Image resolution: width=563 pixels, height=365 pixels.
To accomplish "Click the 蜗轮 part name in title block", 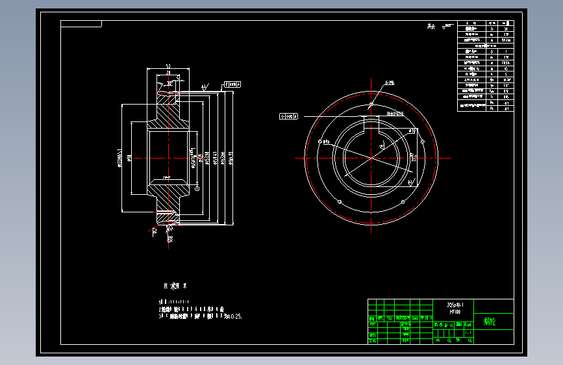I will (490, 321).
